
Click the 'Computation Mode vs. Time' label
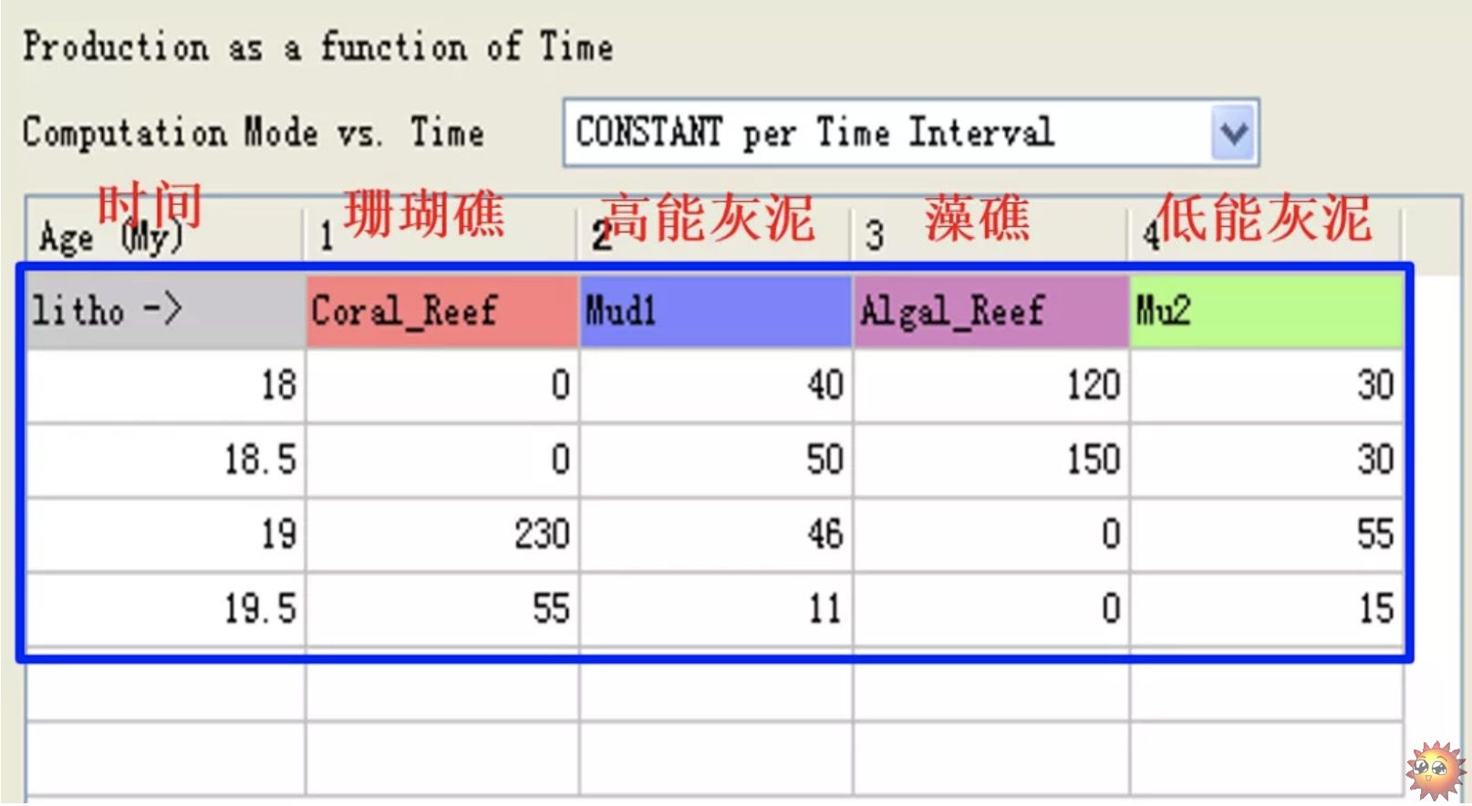pos(254,133)
